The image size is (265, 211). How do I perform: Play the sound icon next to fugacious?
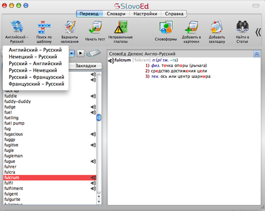93,134
